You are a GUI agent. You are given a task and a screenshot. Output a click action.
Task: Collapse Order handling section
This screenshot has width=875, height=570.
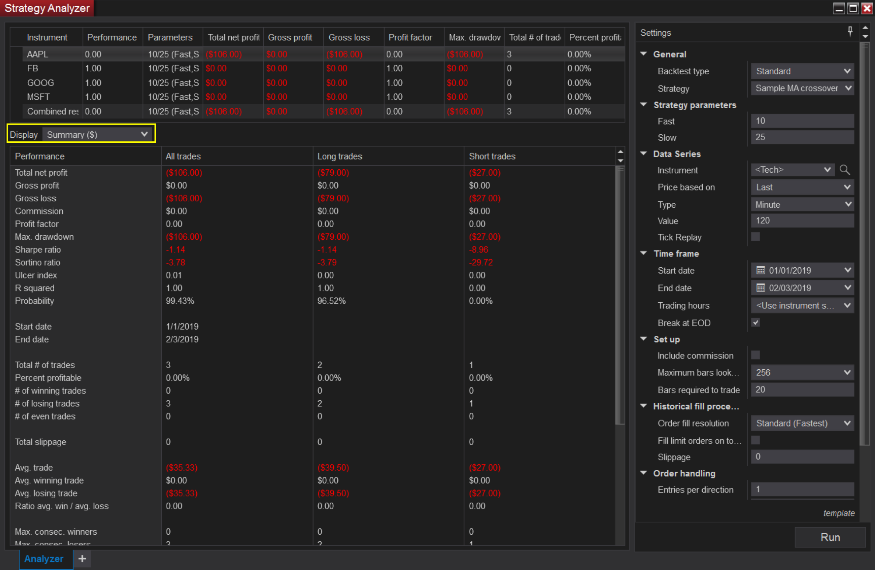(x=643, y=473)
